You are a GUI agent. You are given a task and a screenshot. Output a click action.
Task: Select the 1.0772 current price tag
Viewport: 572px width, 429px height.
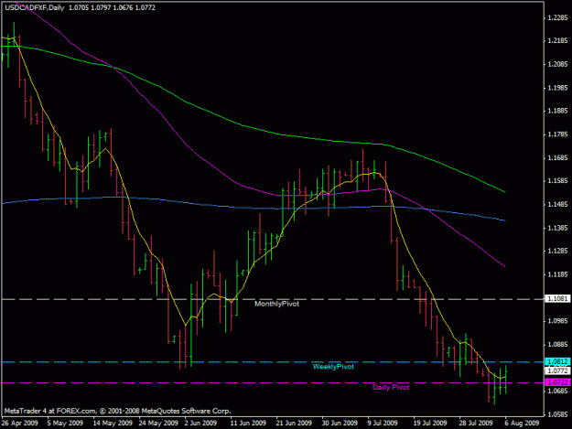557,371
